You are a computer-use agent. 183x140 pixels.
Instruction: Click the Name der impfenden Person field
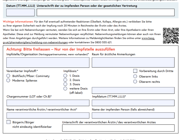(133, 115)
